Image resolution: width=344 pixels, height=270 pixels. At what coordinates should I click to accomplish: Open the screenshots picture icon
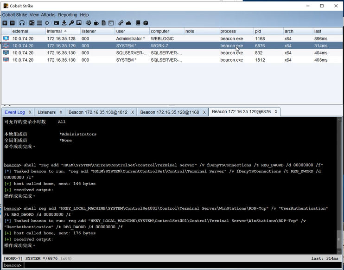click(79, 23)
